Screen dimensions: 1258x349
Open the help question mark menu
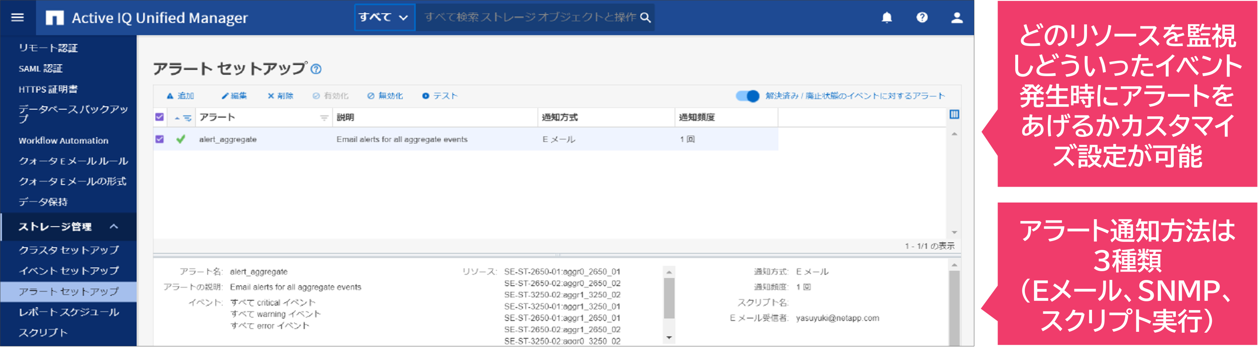click(922, 18)
